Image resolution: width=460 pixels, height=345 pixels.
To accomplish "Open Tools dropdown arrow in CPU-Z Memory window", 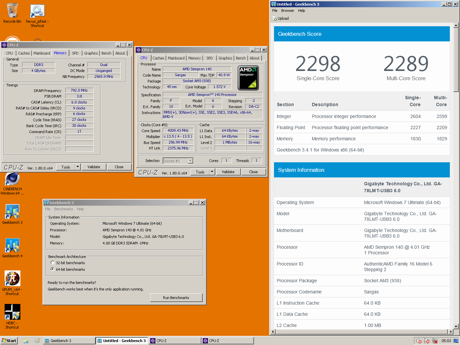I will coord(78,167).
